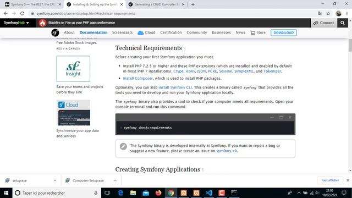Launch Microsoft Edge from the taskbar
This screenshot has height=198, width=352.
[x=120, y=193]
